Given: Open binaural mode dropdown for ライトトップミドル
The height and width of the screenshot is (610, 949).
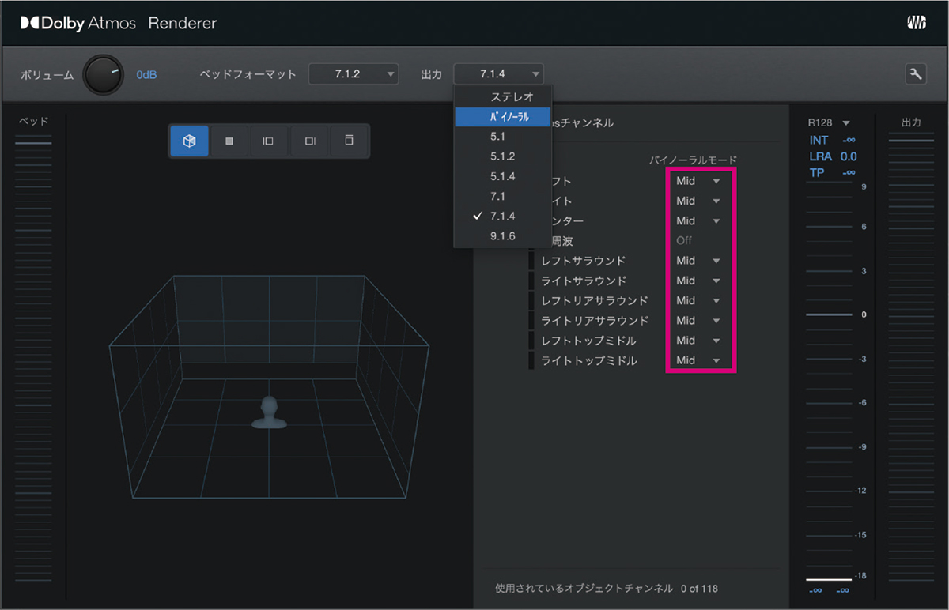Looking at the screenshot, I should click(698, 360).
